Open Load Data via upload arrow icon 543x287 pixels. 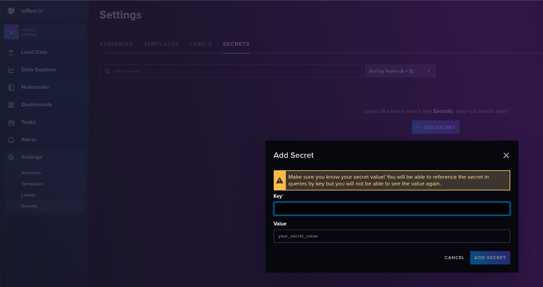[x=11, y=52]
